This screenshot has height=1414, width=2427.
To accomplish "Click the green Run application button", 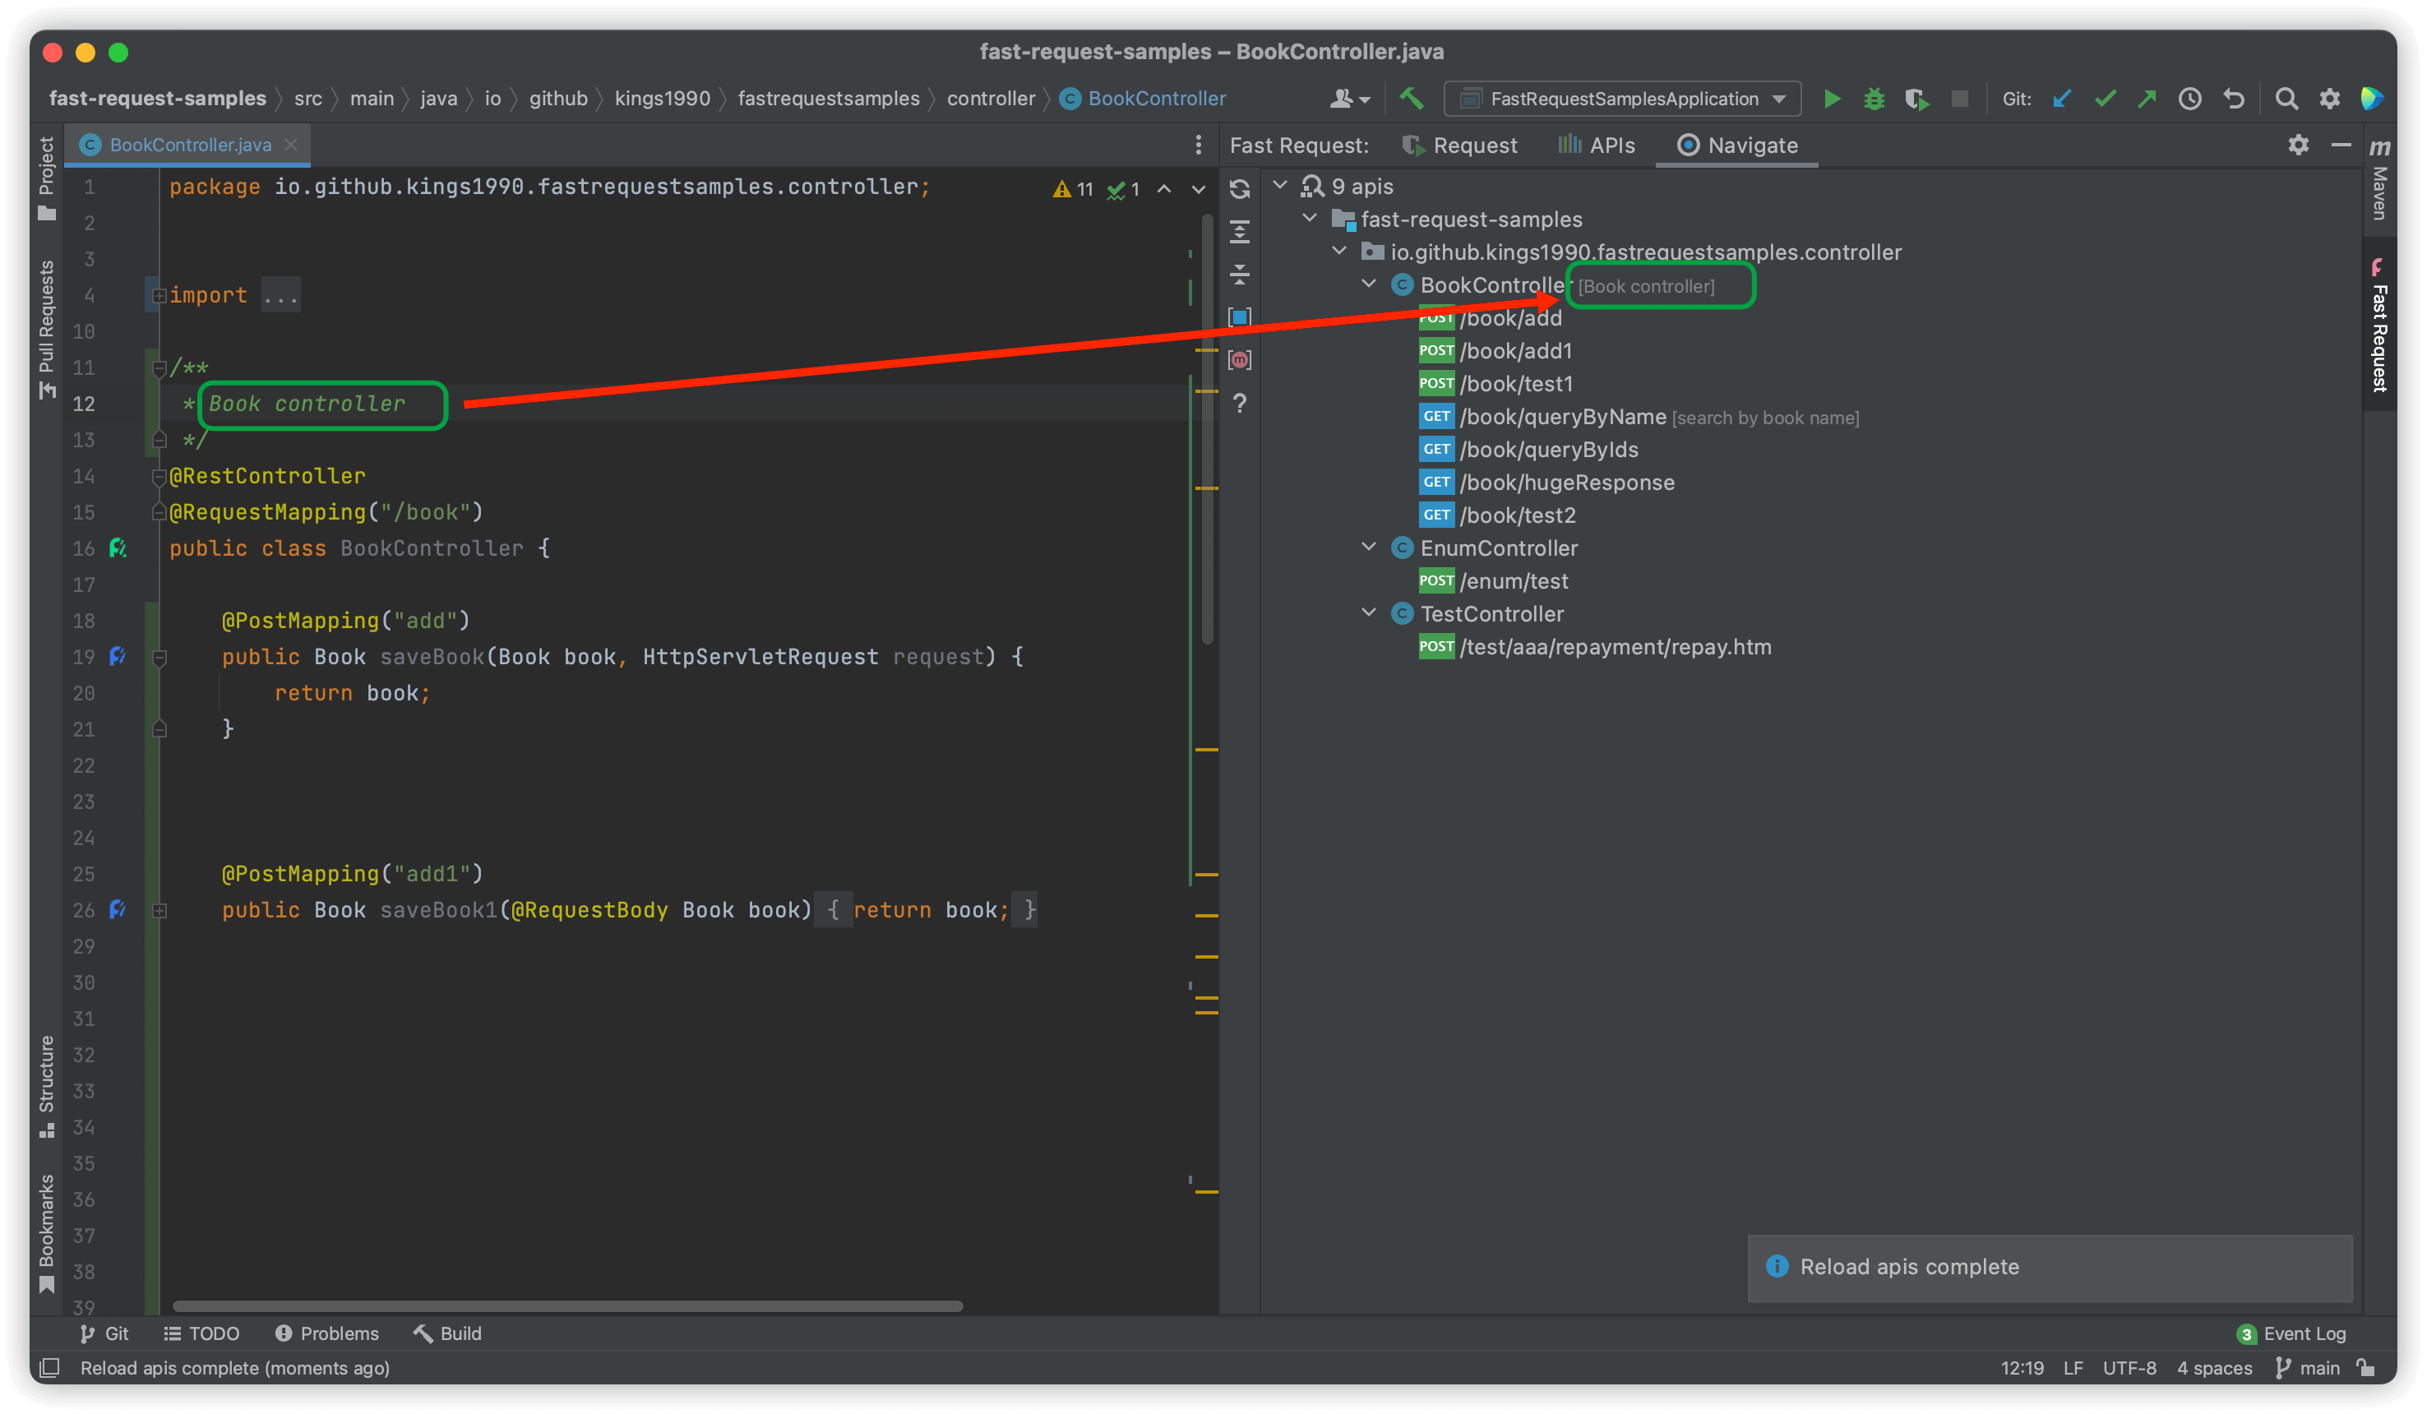I will click(1832, 99).
